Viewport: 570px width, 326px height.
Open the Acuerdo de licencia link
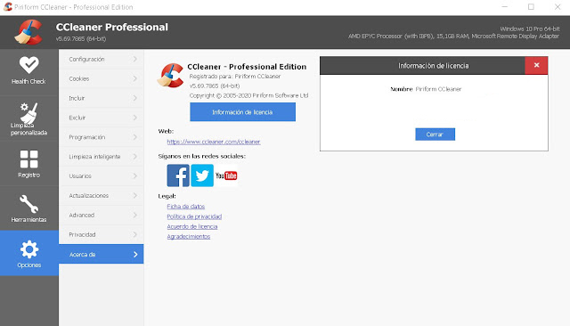[192, 226]
